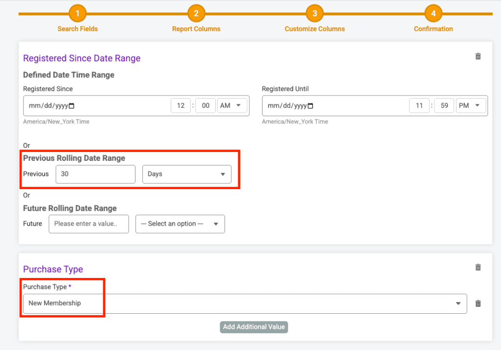Click the Registered Since date input
Image resolution: width=501 pixels, height=350 pixels.
coord(46,106)
